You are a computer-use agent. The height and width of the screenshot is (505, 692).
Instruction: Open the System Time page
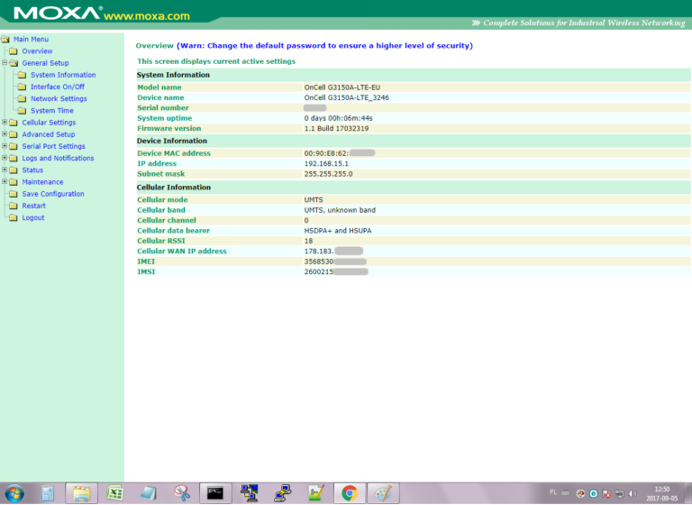(x=52, y=111)
